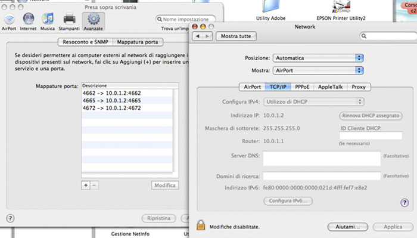Click the Modifica button
The image size is (417, 238).
(x=165, y=186)
